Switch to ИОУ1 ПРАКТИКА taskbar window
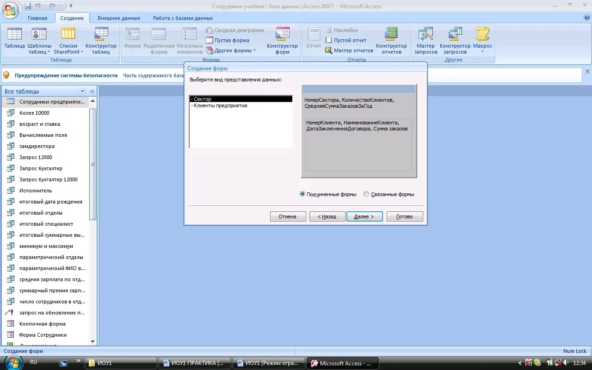 [195, 363]
